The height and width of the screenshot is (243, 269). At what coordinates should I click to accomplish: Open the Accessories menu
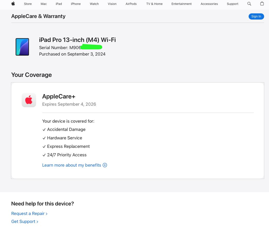[x=209, y=4]
